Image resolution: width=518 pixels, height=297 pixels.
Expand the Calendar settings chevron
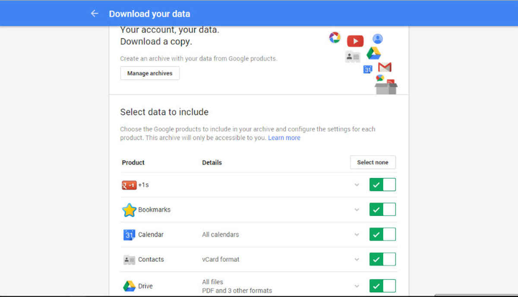point(357,235)
